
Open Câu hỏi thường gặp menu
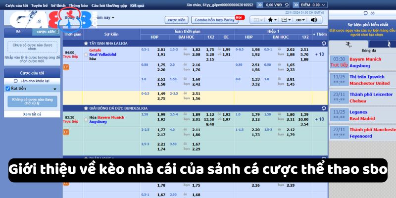tap(109, 5)
